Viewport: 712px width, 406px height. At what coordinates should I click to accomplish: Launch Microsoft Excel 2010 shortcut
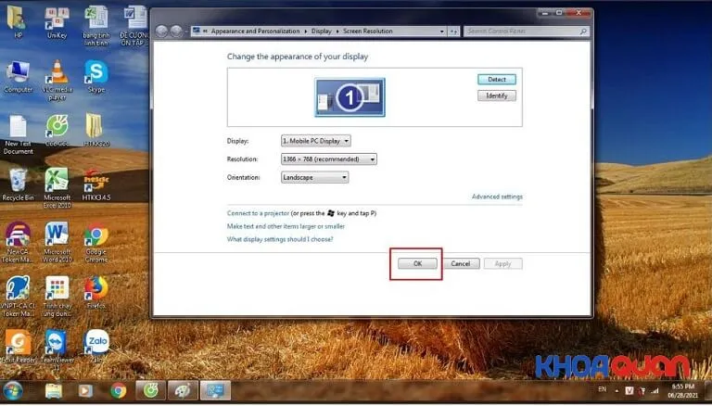point(57,180)
